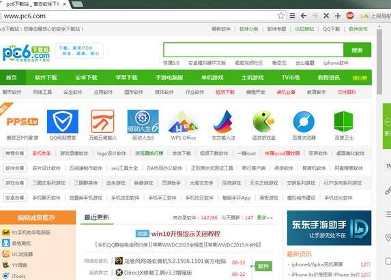The image size is (391, 280).
Task: Select the 手游电脑版 navigation tab
Action: [x=169, y=78]
